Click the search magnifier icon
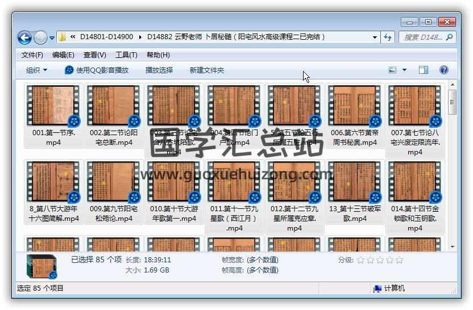The height and width of the screenshot is (310, 473). click(x=449, y=37)
